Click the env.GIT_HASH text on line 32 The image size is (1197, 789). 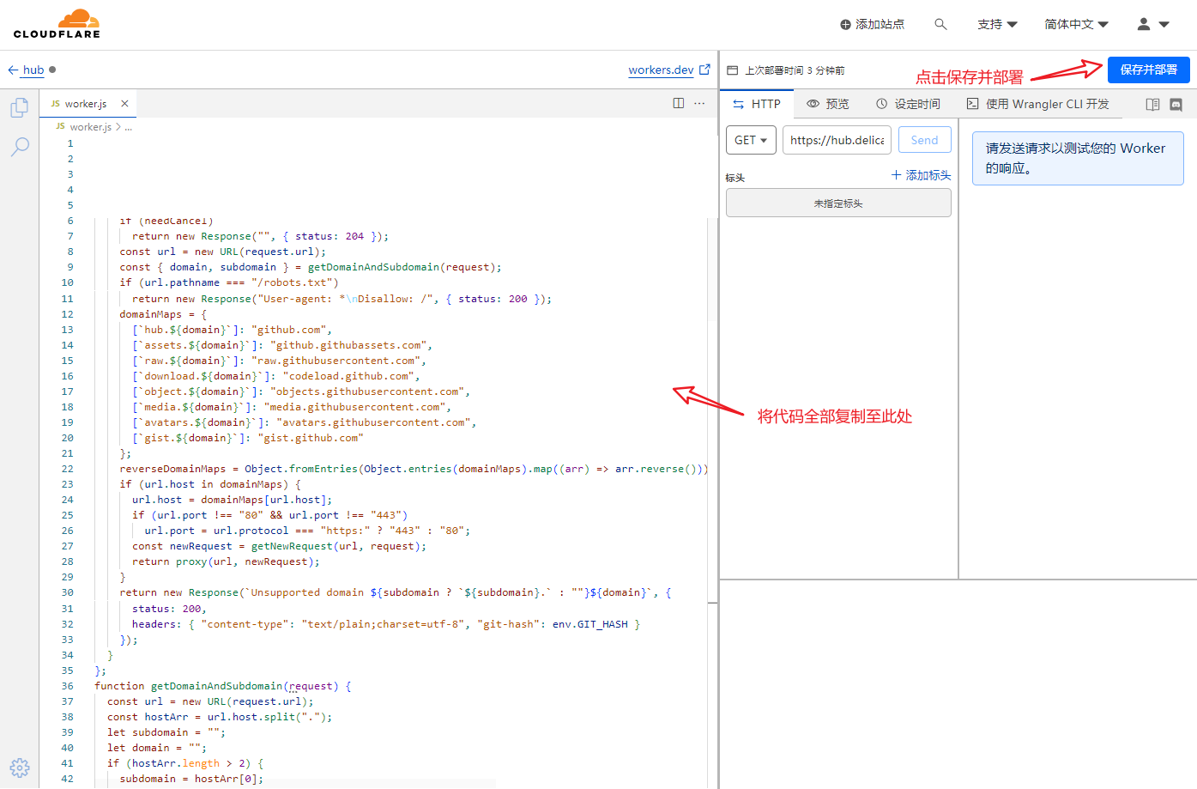click(x=590, y=624)
